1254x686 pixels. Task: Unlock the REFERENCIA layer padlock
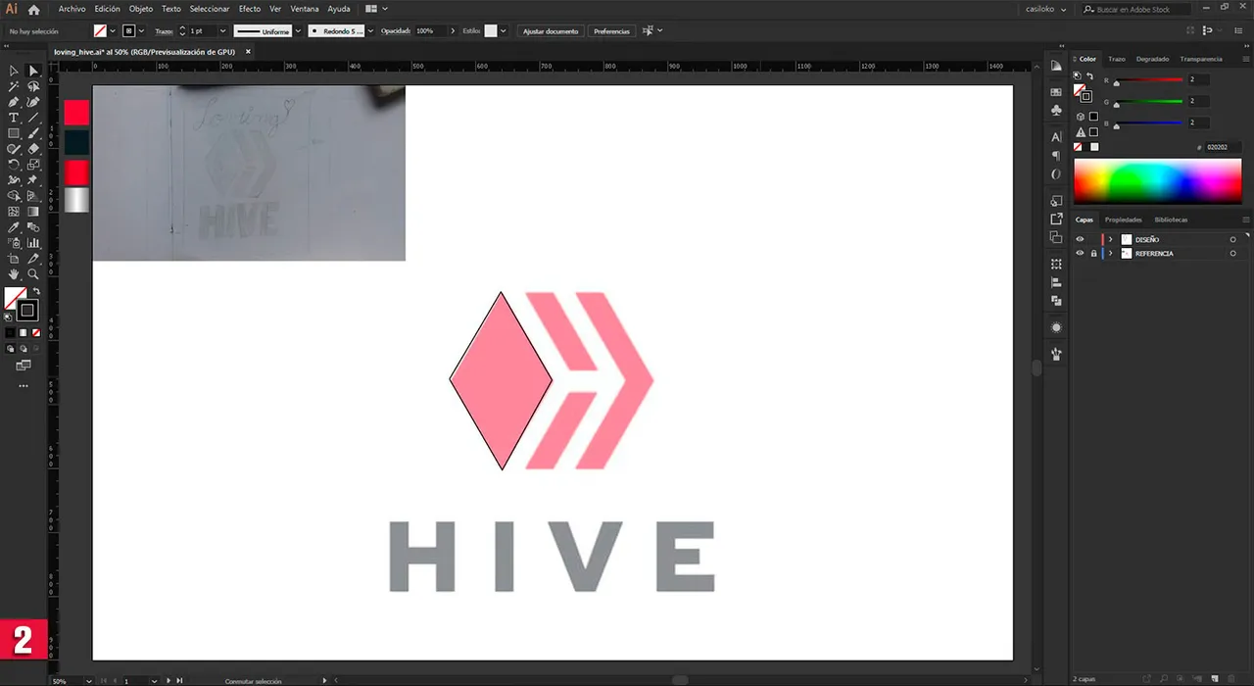[1094, 253]
